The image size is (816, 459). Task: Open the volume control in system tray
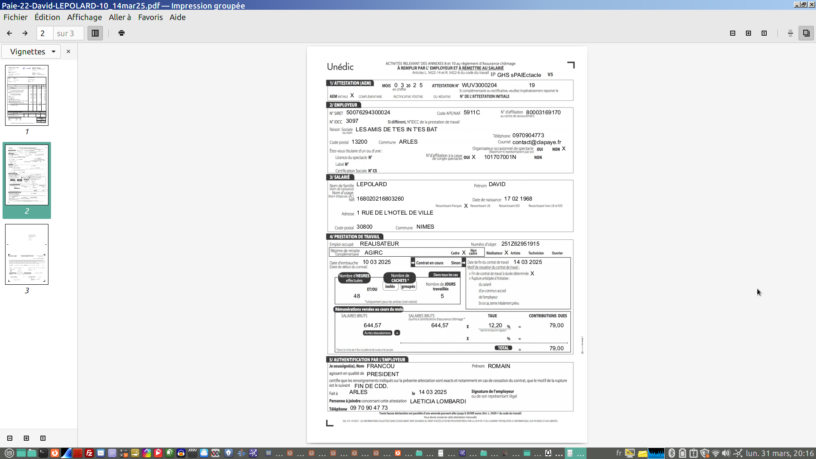click(x=726, y=453)
